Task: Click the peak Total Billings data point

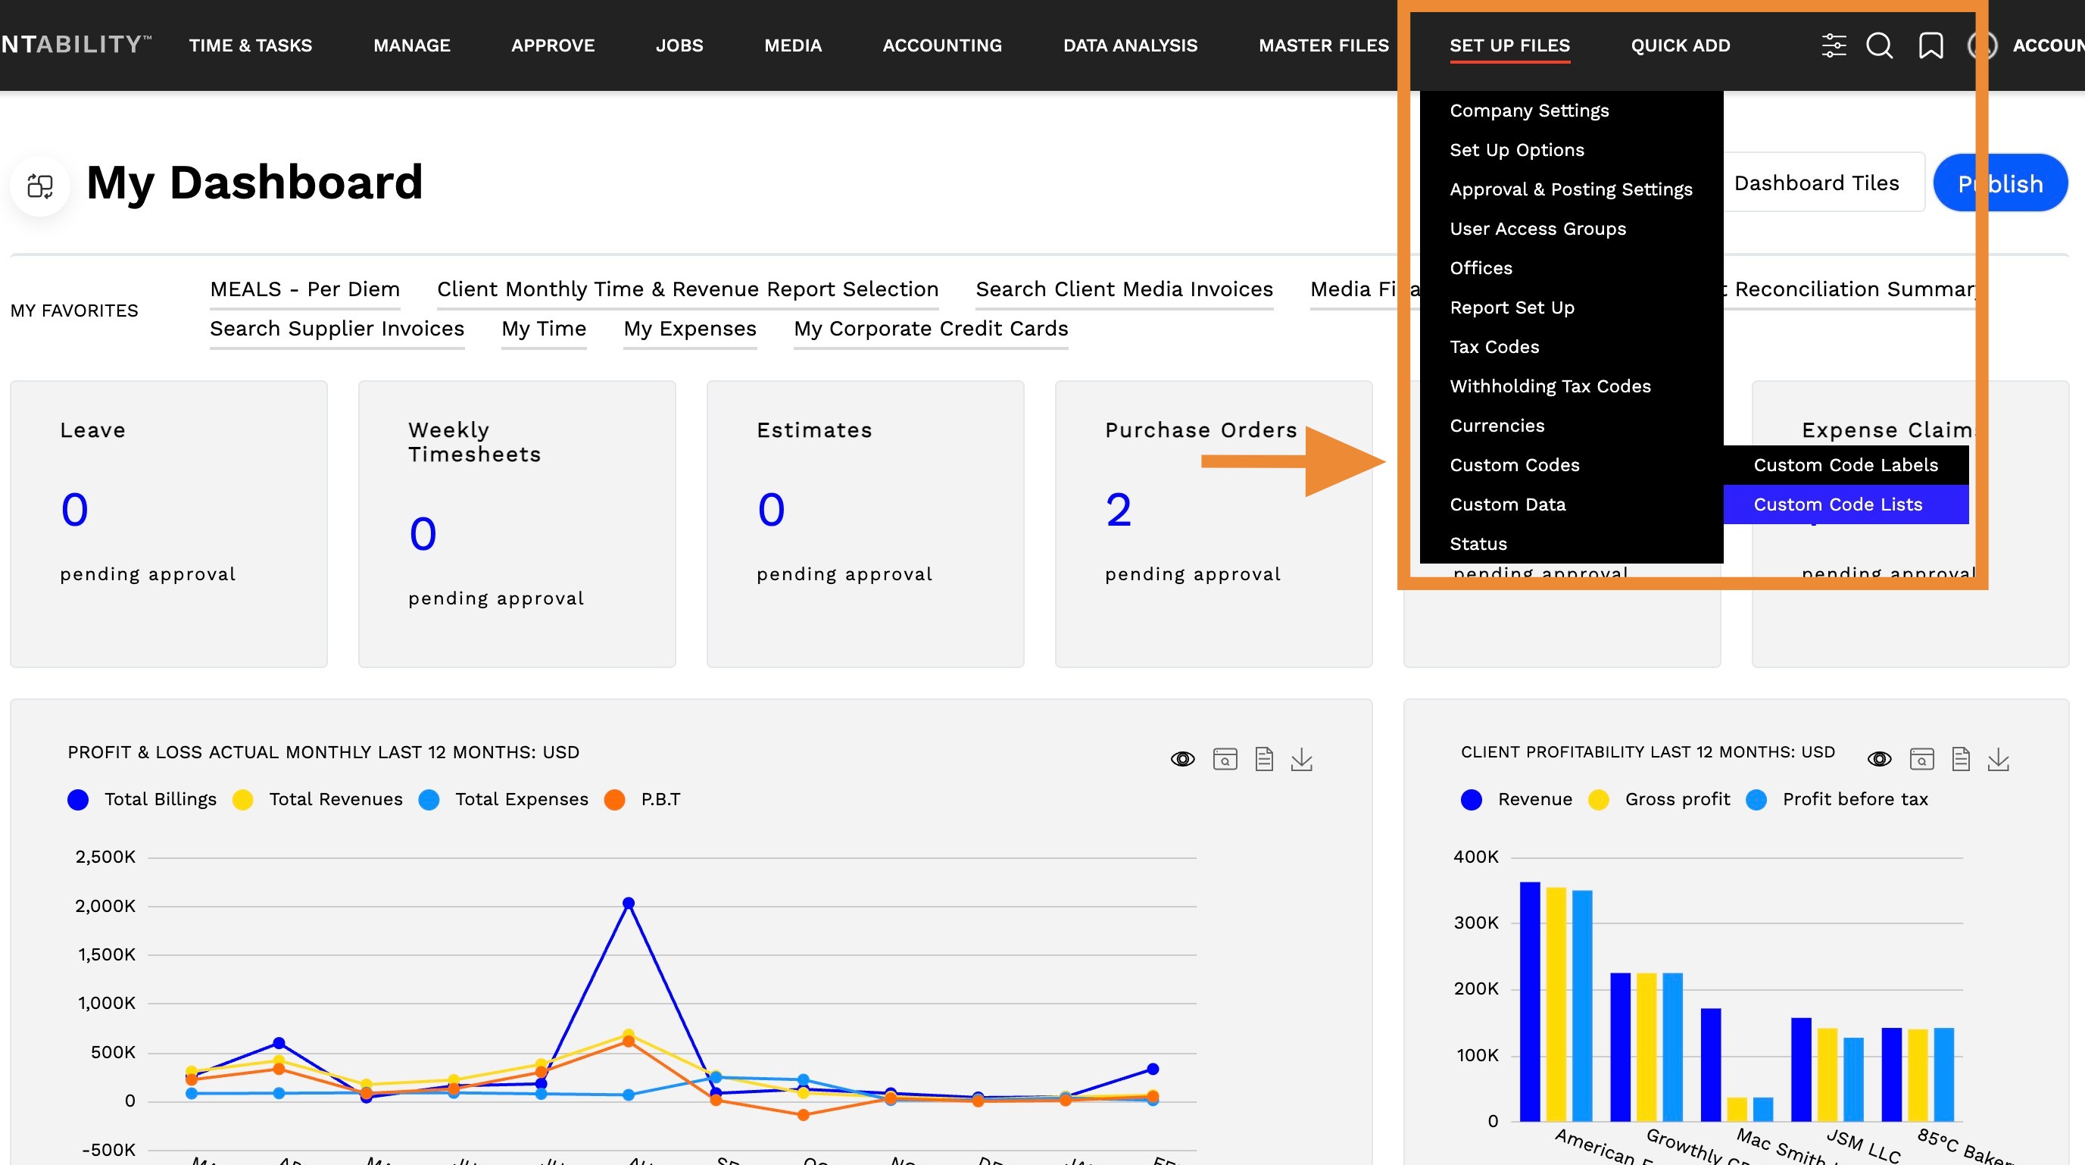Action: pyautogui.click(x=628, y=903)
